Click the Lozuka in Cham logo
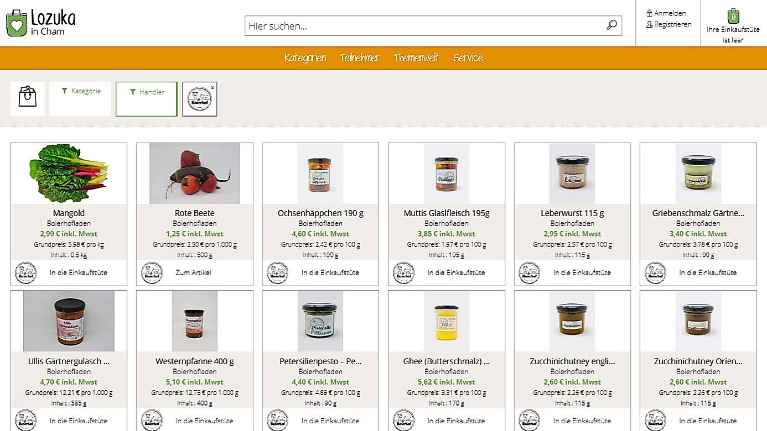Screen dimensions: 767x431 [40, 23]
